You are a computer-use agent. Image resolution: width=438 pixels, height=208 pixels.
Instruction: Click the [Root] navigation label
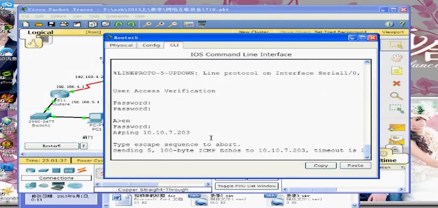[93, 32]
